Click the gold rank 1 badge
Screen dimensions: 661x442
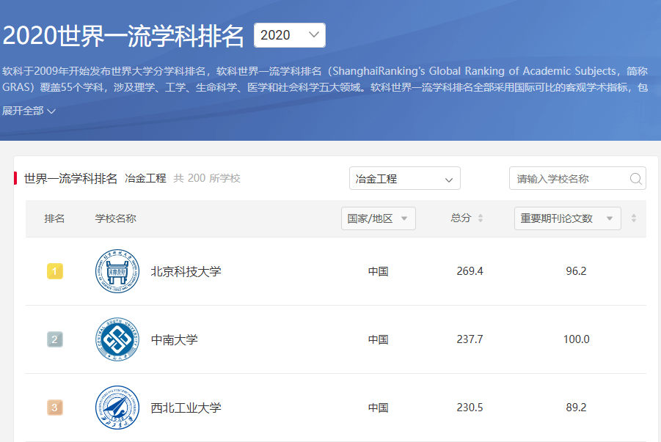[x=55, y=271]
